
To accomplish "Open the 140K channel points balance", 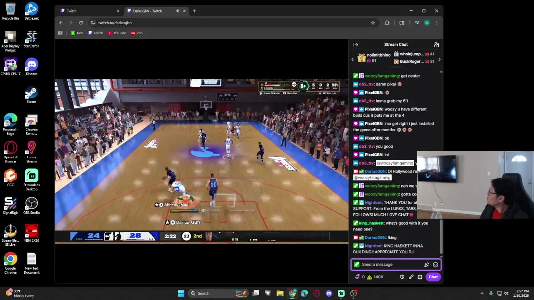I will point(375,277).
